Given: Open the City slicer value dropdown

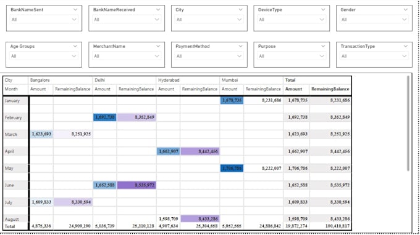Looking at the screenshot, I should pyautogui.click(x=209, y=20).
